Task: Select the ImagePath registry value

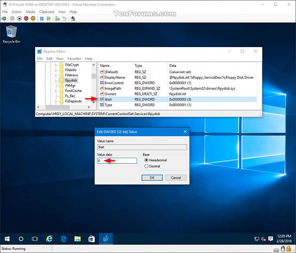Action: (x=113, y=88)
